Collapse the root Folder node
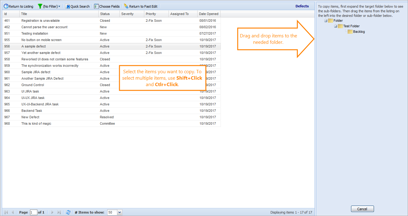The width and height of the screenshot is (408, 216). click(x=326, y=21)
